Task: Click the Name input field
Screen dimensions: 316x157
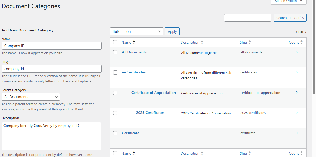Action: coord(52,45)
